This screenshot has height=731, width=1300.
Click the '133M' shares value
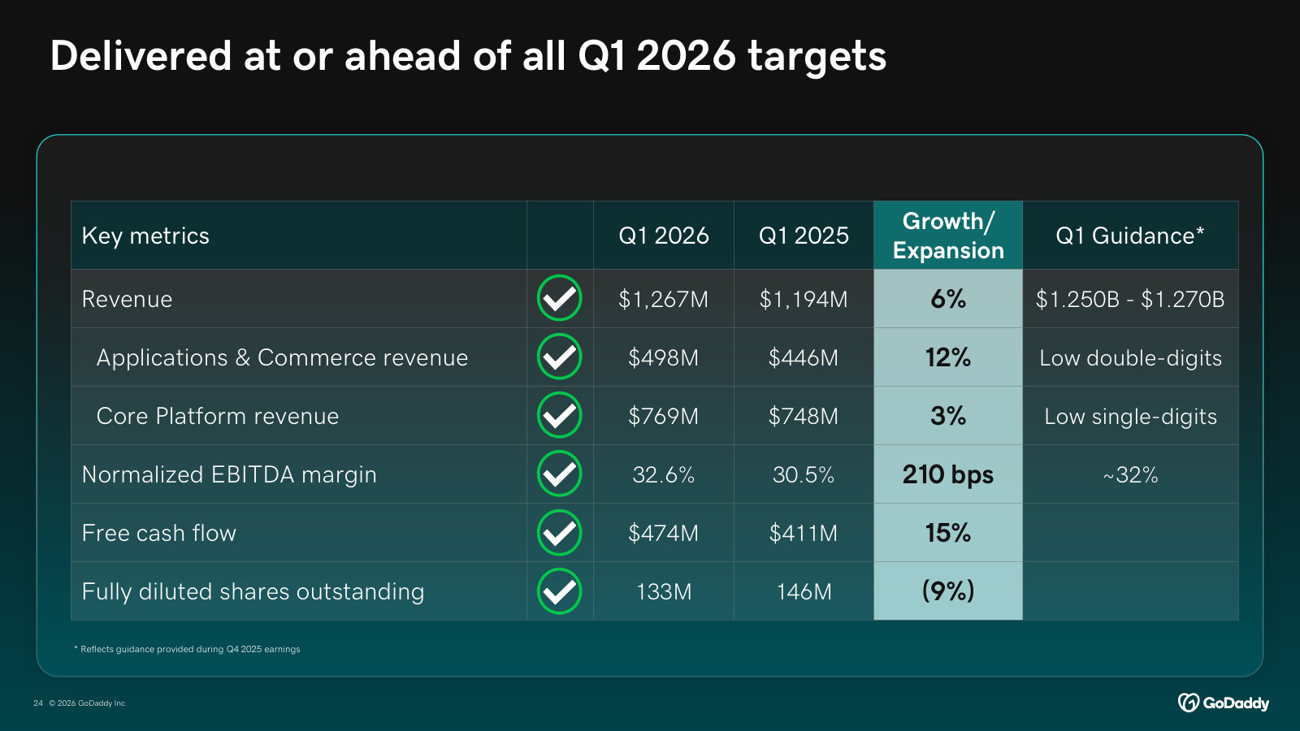(664, 591)
